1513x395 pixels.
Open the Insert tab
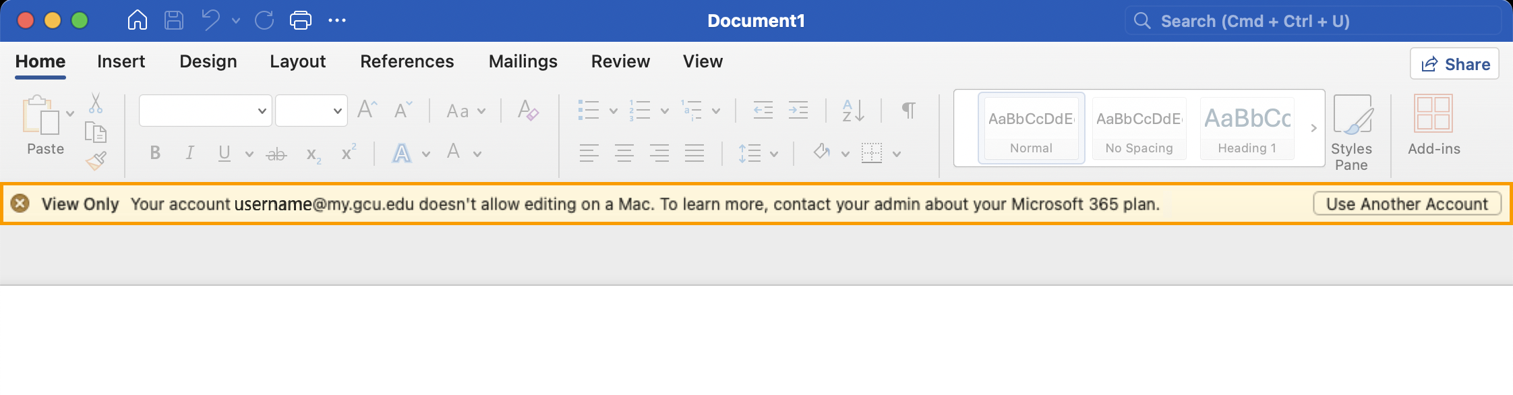coord(121,61)
